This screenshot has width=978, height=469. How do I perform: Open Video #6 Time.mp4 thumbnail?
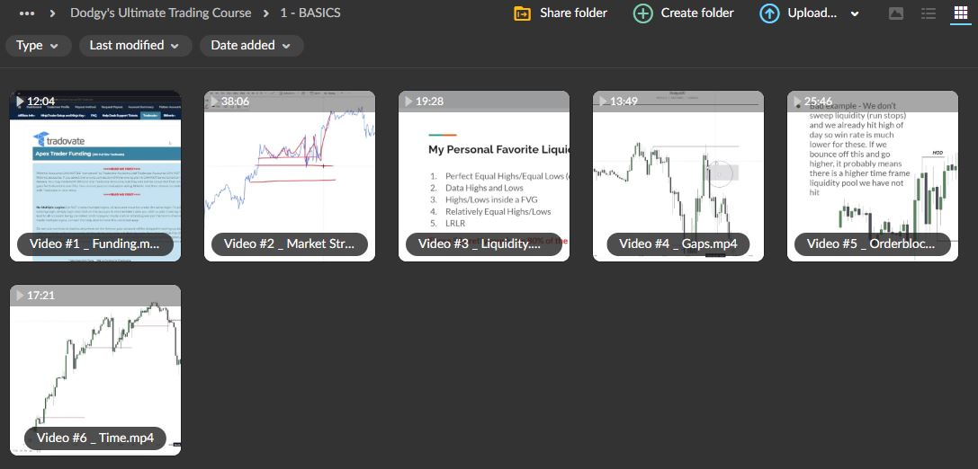pos(95,369)
